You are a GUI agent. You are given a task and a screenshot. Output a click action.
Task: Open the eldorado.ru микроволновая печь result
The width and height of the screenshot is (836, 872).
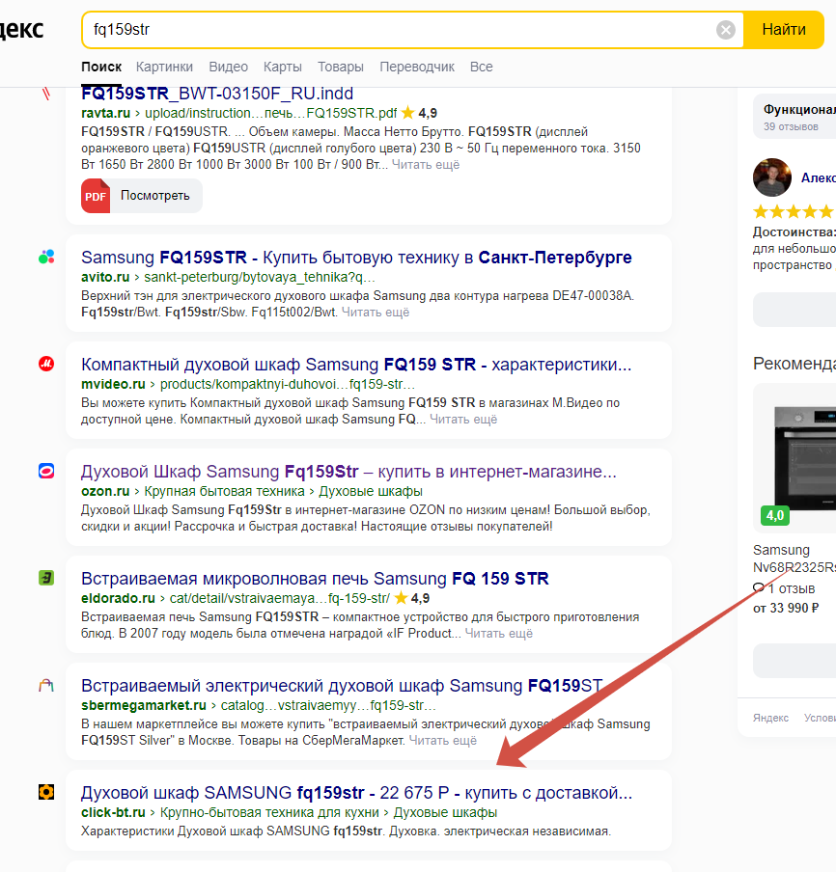click(315, 579)
